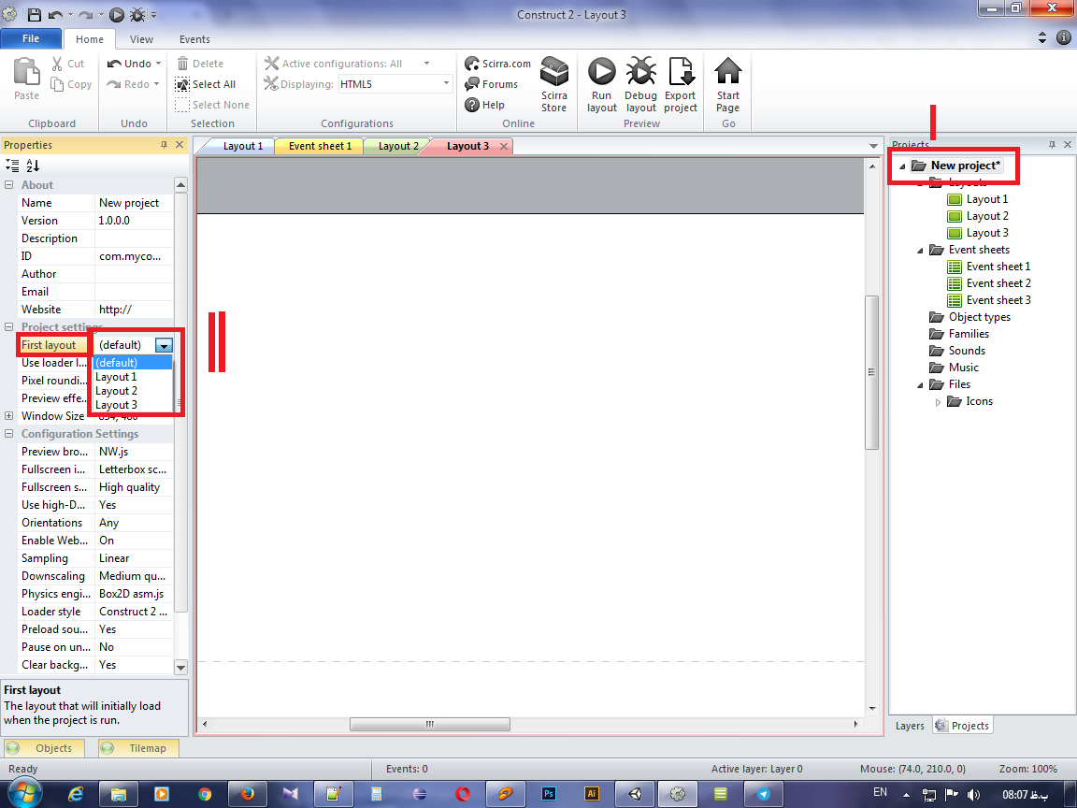Click the layout editor vertical scrollbar thumb

[x=871, y=372]
